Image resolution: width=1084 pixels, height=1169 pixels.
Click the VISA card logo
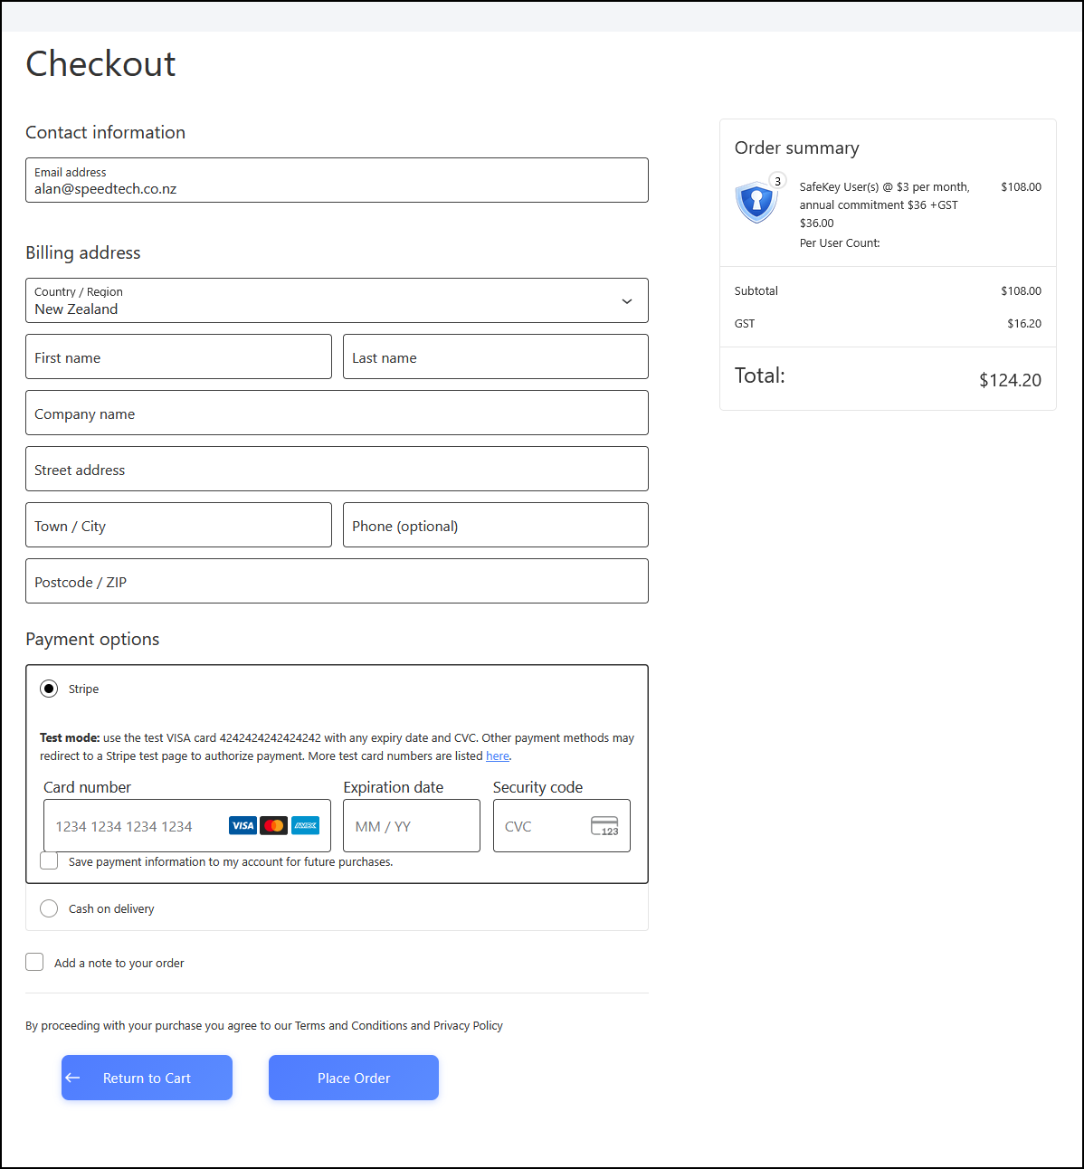[x=242, y=825]
